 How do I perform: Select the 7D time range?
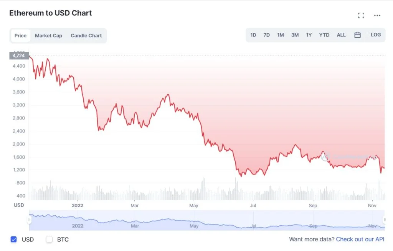pyautogui.click(x=266, y=35)
